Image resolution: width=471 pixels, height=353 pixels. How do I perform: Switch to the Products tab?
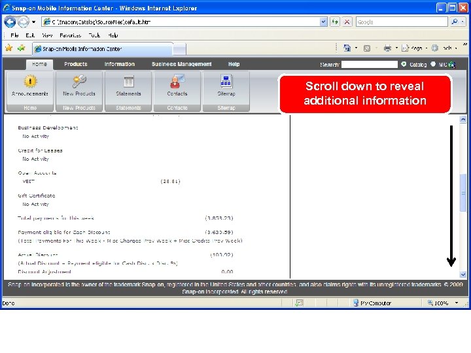(76, 64)
